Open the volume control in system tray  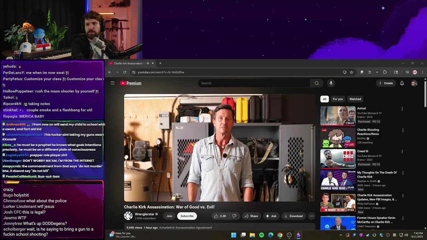click(x=406, y=235)
